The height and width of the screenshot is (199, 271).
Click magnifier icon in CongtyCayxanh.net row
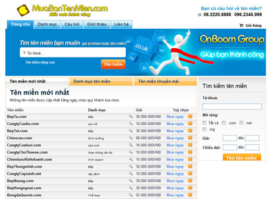131,174
